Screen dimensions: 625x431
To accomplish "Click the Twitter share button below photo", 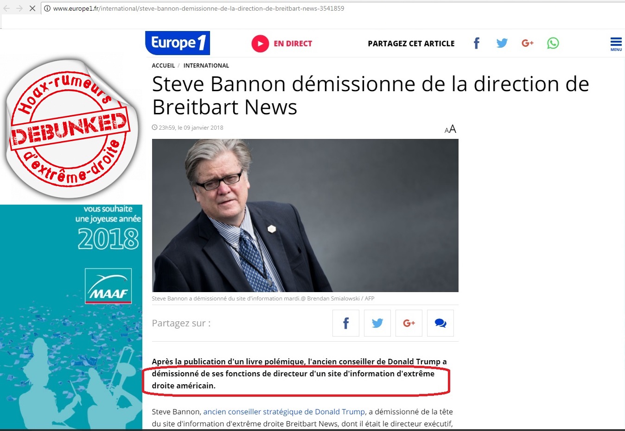I will (x=377, y=323).
